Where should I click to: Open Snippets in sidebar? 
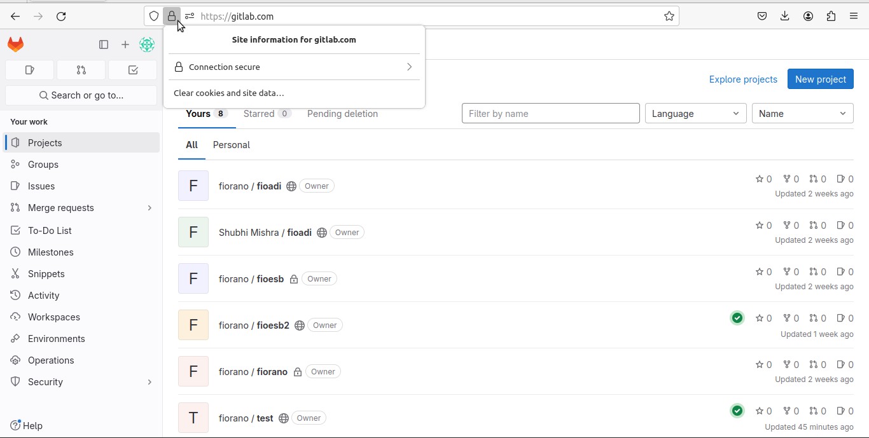point(81,273)
